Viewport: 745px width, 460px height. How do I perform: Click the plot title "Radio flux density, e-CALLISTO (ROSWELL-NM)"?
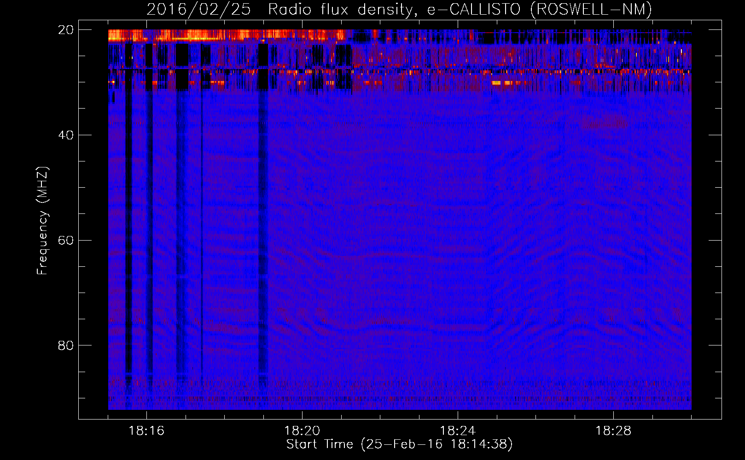pyautogui.click(x=460, y=9)
